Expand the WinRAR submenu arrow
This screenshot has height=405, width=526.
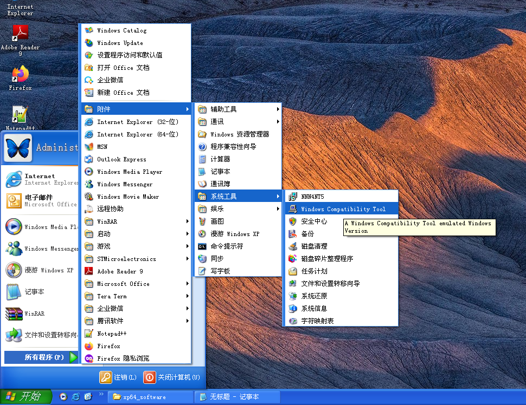point(188,221)
